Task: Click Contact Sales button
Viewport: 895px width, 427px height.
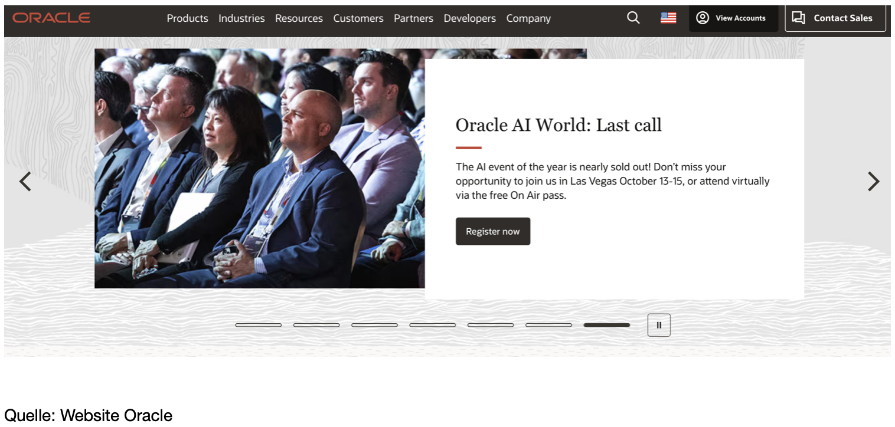Action: 835,18
